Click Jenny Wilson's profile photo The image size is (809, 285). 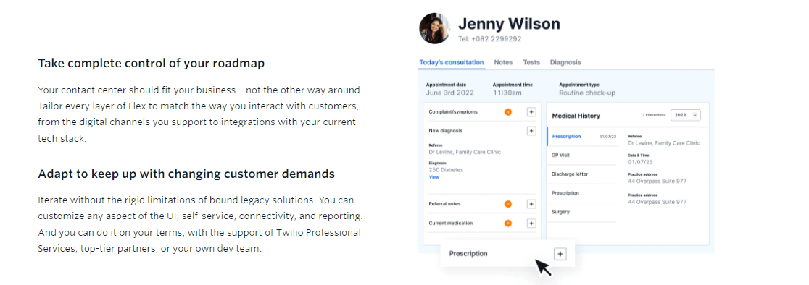pyautogui.click(x=434, y=29)
